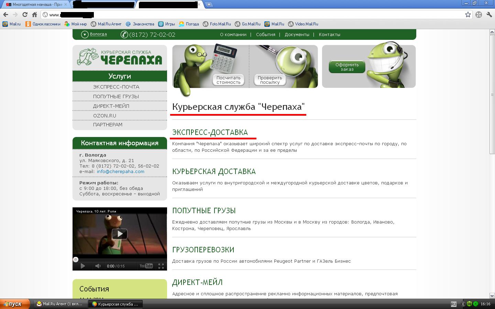Click the Курьерская служба "Черепаха" page title
495x309 pixels.
pos(239,107)
